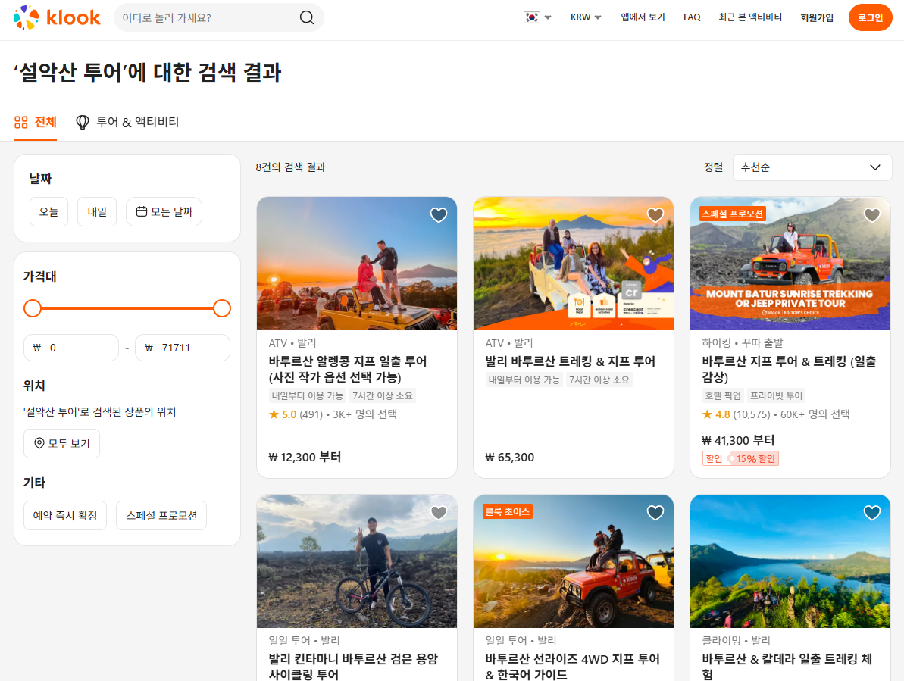This screenshot has width=904, height=681.
Task: Favorite the 바투르산 지프 투어 & 트레킹 heart
Action: pos(872,215)
